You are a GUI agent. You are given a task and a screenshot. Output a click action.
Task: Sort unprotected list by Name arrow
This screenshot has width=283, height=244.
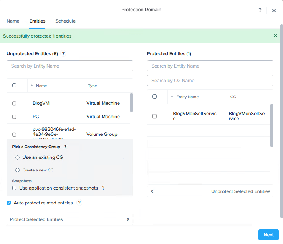click(32, 85)
